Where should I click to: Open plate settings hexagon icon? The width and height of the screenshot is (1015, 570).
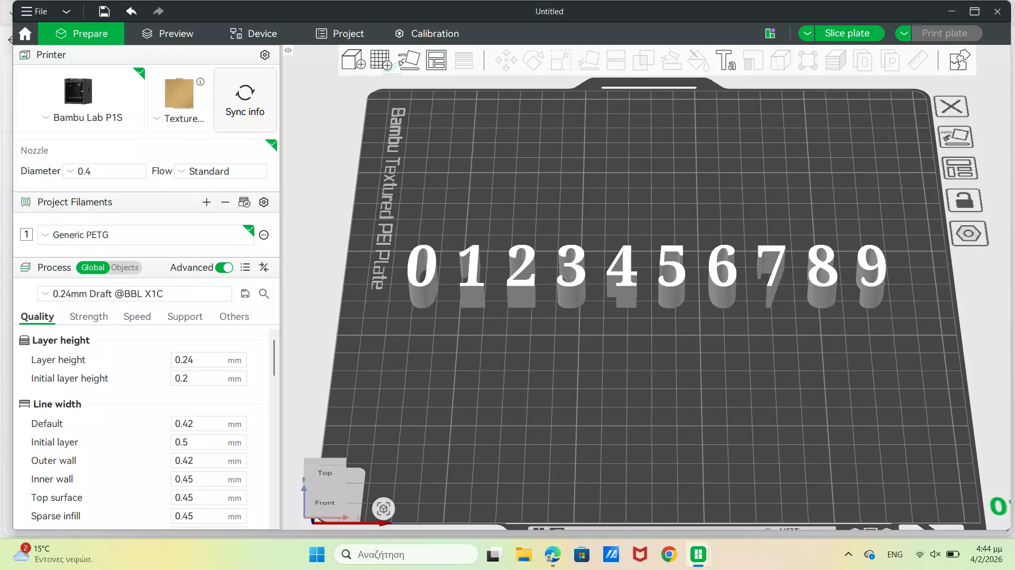[968, 233]
